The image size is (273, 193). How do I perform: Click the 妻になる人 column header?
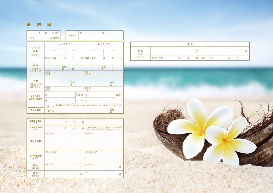coord(104,44)
